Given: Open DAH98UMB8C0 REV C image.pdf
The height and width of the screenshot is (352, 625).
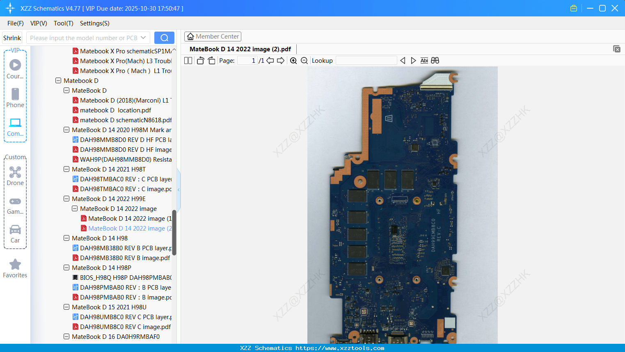Looking at the screenshot, I should 121,327.
